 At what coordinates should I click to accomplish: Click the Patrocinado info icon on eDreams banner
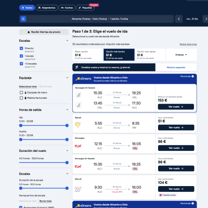click(x=193, y=76)
